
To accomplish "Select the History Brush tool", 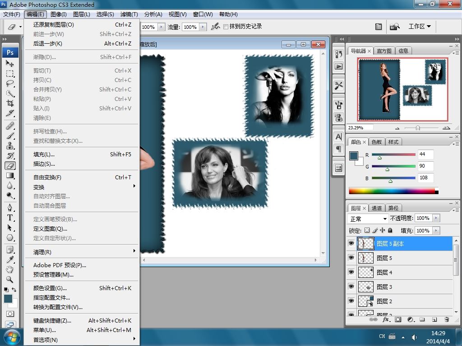I will [x=10, y=156].
